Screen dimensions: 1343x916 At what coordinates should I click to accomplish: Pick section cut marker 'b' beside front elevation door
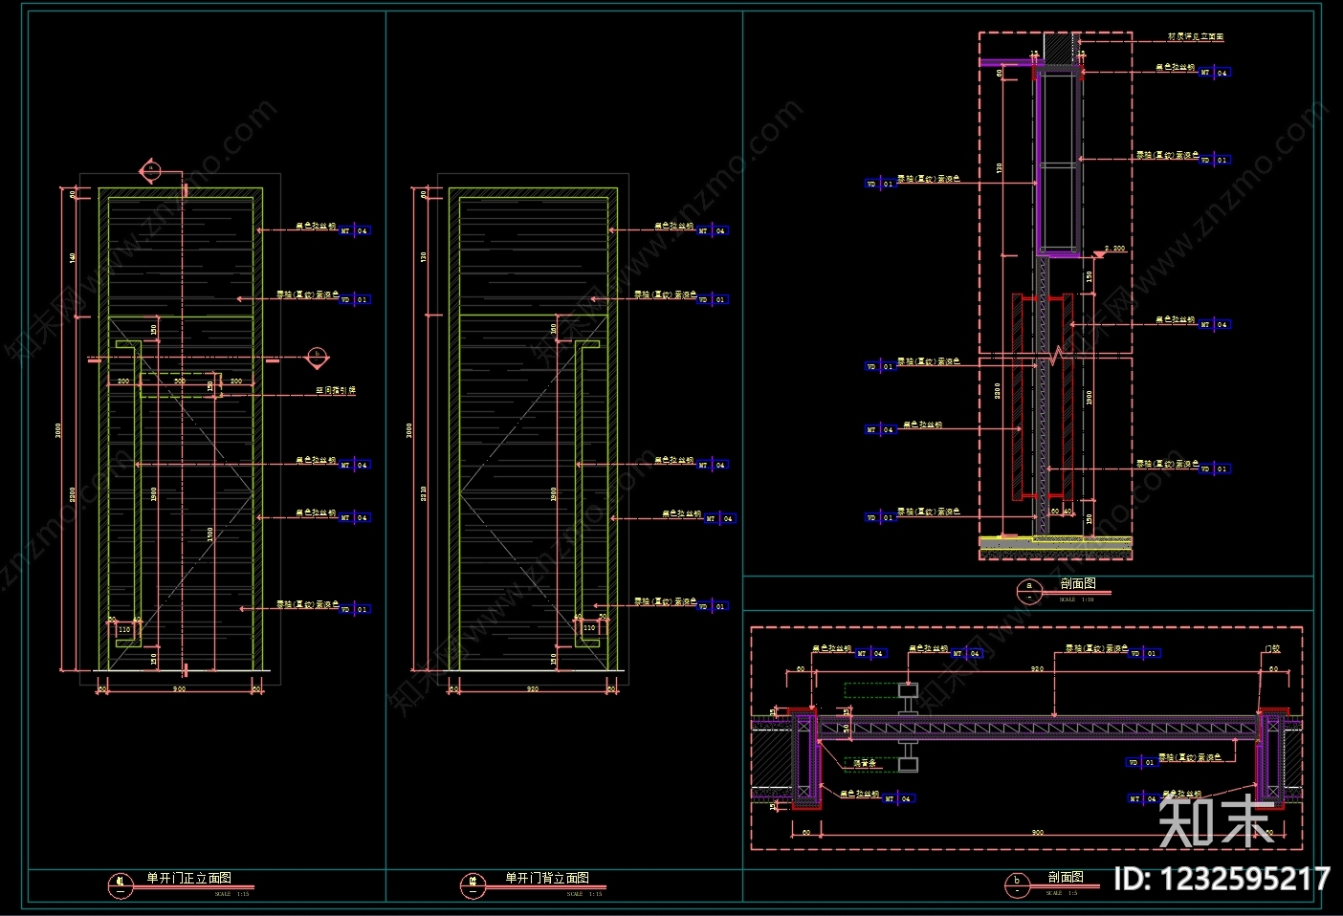pyautogui.click(x=318, y=358)
